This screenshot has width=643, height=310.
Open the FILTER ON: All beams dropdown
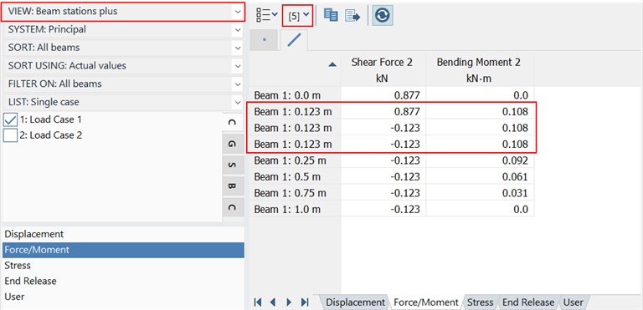123,84
